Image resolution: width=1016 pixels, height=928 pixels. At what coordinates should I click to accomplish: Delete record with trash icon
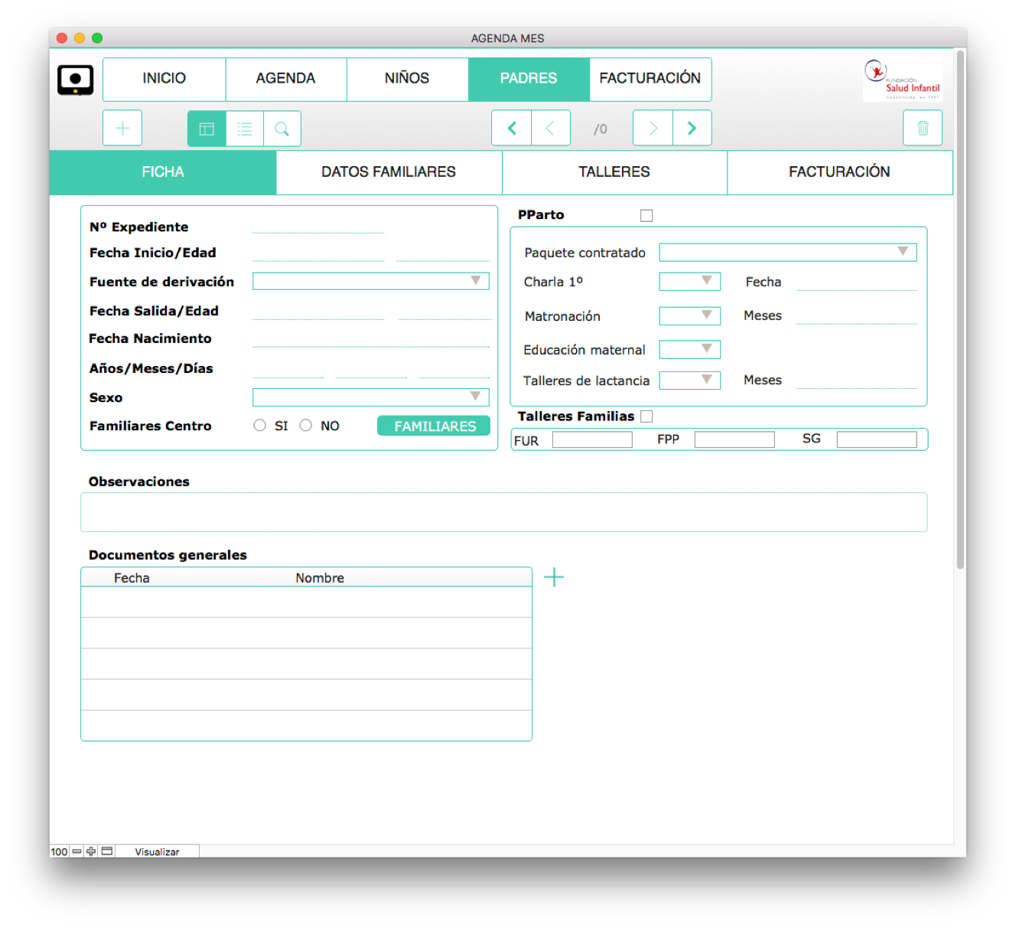tap(922, 128)
